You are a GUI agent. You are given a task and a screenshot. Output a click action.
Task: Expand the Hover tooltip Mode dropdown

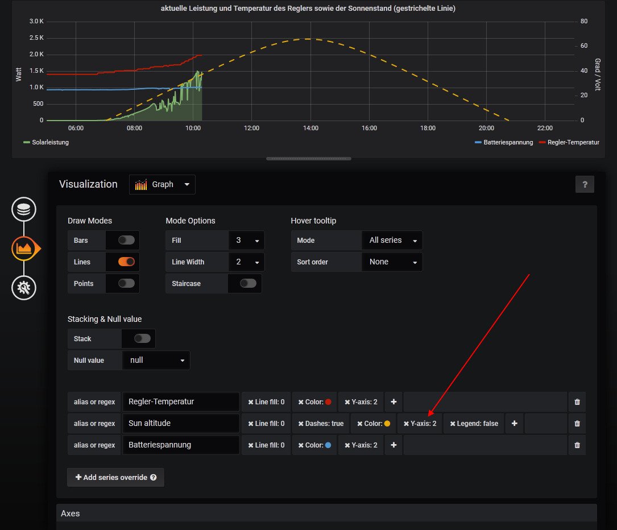(x=391, y=241)
